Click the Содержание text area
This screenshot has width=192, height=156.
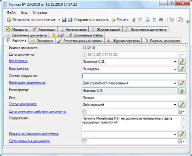click(132, 123)
